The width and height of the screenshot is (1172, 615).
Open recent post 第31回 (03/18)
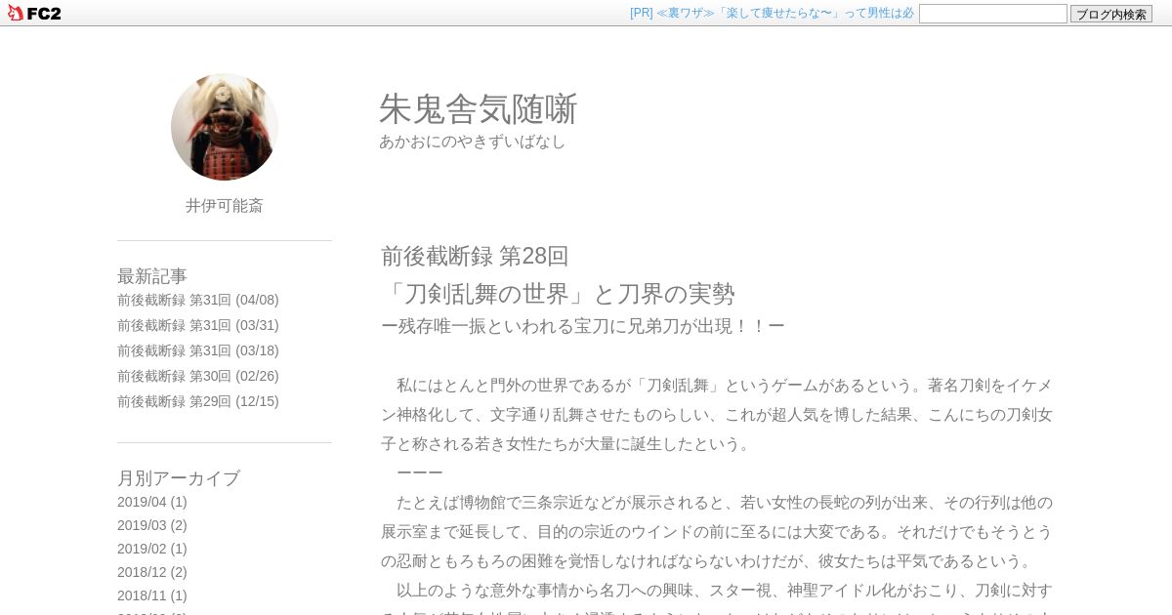coord(198,350)
